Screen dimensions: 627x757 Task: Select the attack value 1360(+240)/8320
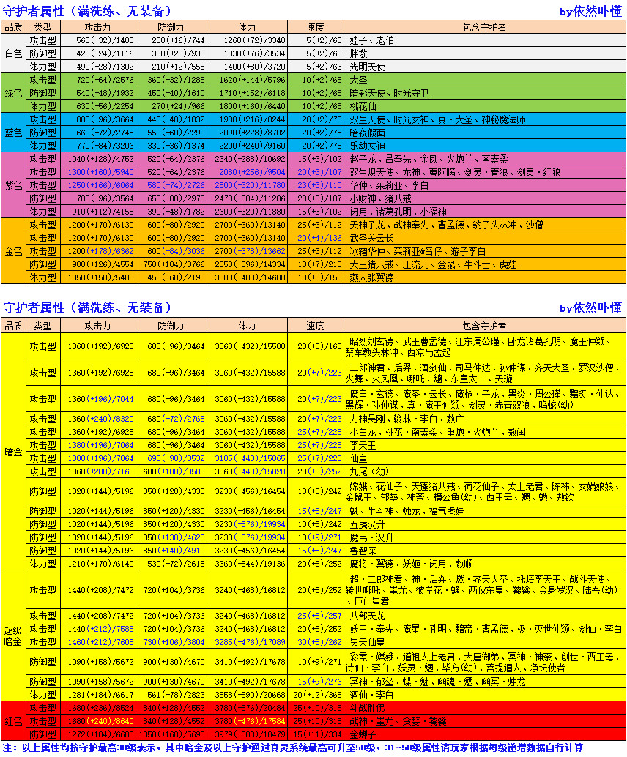[x=100, y=419]
